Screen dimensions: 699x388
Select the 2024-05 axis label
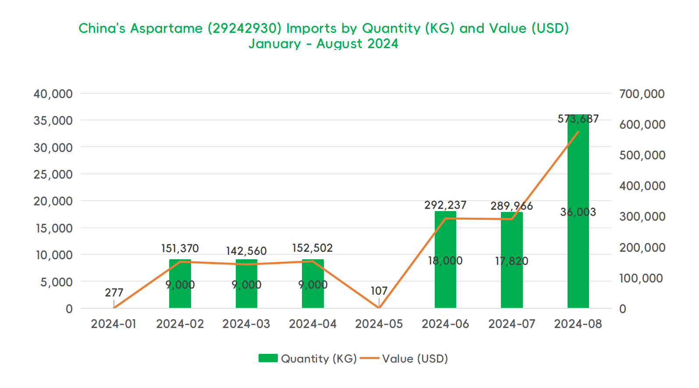pos(379,324)
